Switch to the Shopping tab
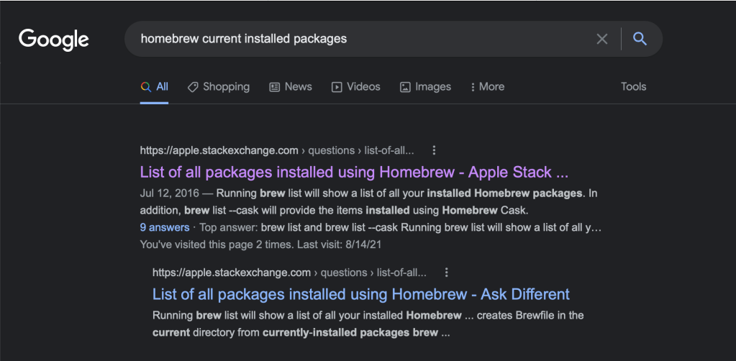The height and width of the screenshot is (361, 736). pyautogui.click(x=225, y=87)
